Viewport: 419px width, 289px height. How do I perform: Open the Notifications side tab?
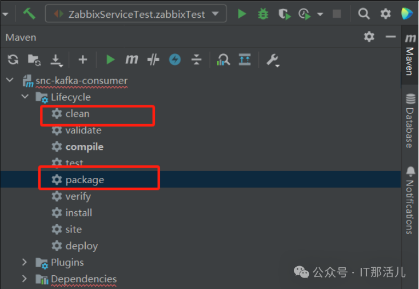pyautogui.click(x=410, y=200)
